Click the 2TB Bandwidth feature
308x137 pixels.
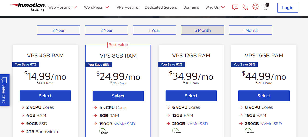[42, 132]
